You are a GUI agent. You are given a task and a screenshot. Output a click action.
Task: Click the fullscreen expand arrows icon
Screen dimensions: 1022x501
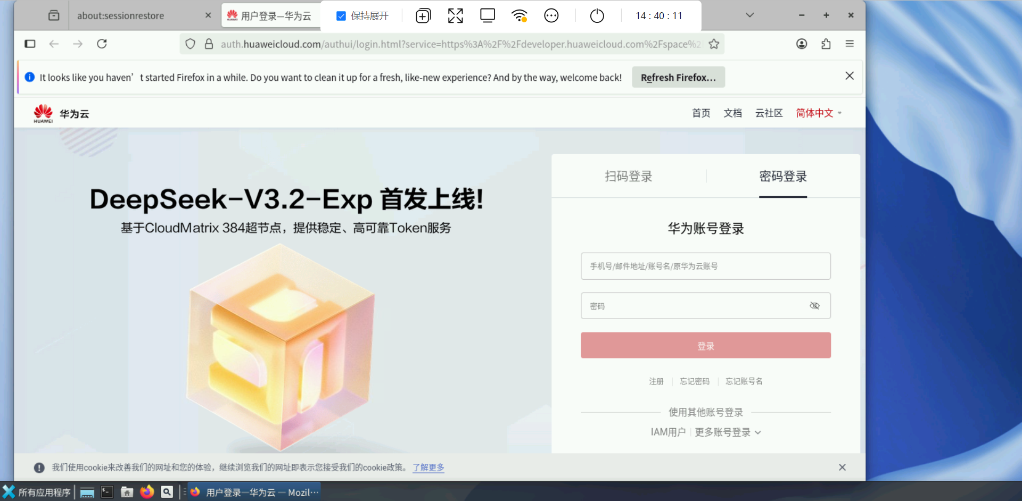pyautogui.click(x=455, y=16)
